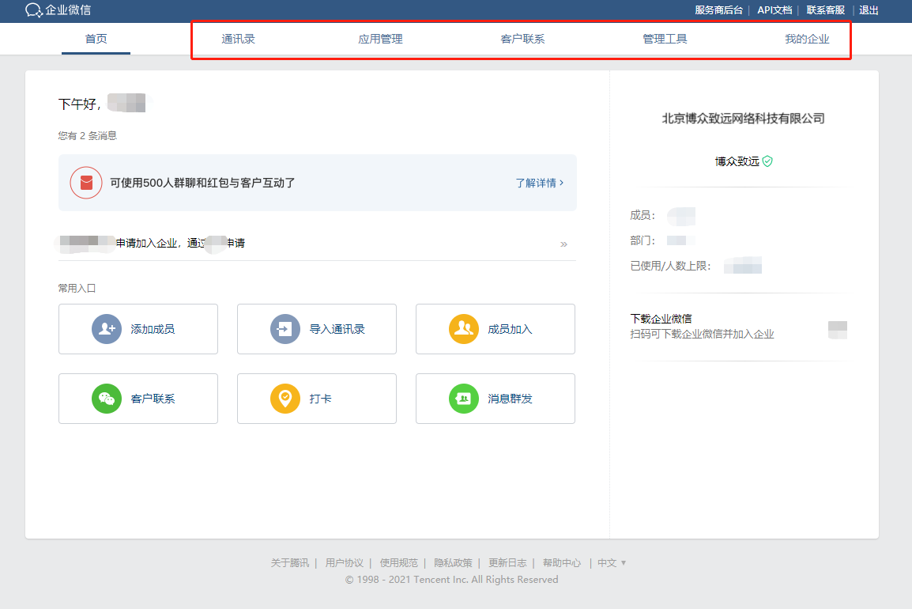This screenshot has width=912, height=609.
Task: Open the 帮助中心 footer link
Action: pos(562,563)
